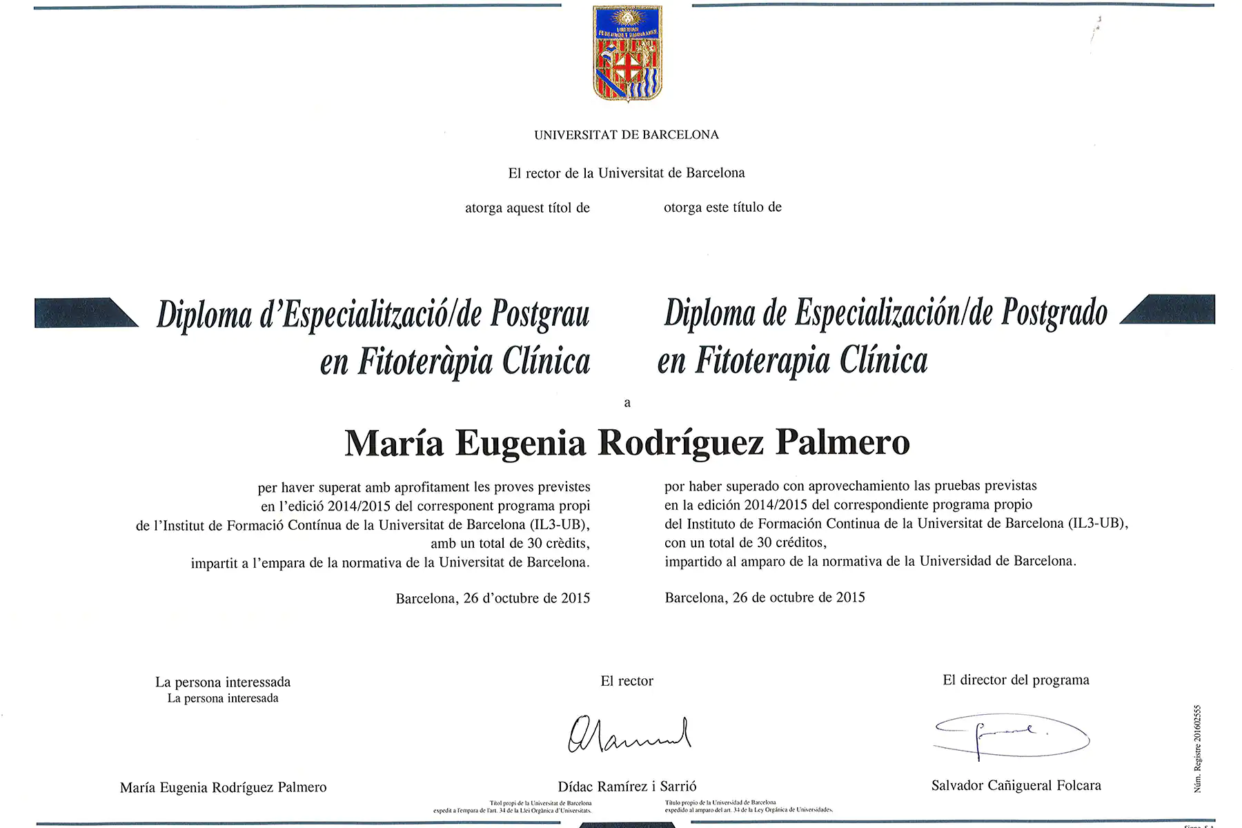Click the rector's handwritten signature
The height and width of the screenshot is (828, 1242).
(629, 733)
